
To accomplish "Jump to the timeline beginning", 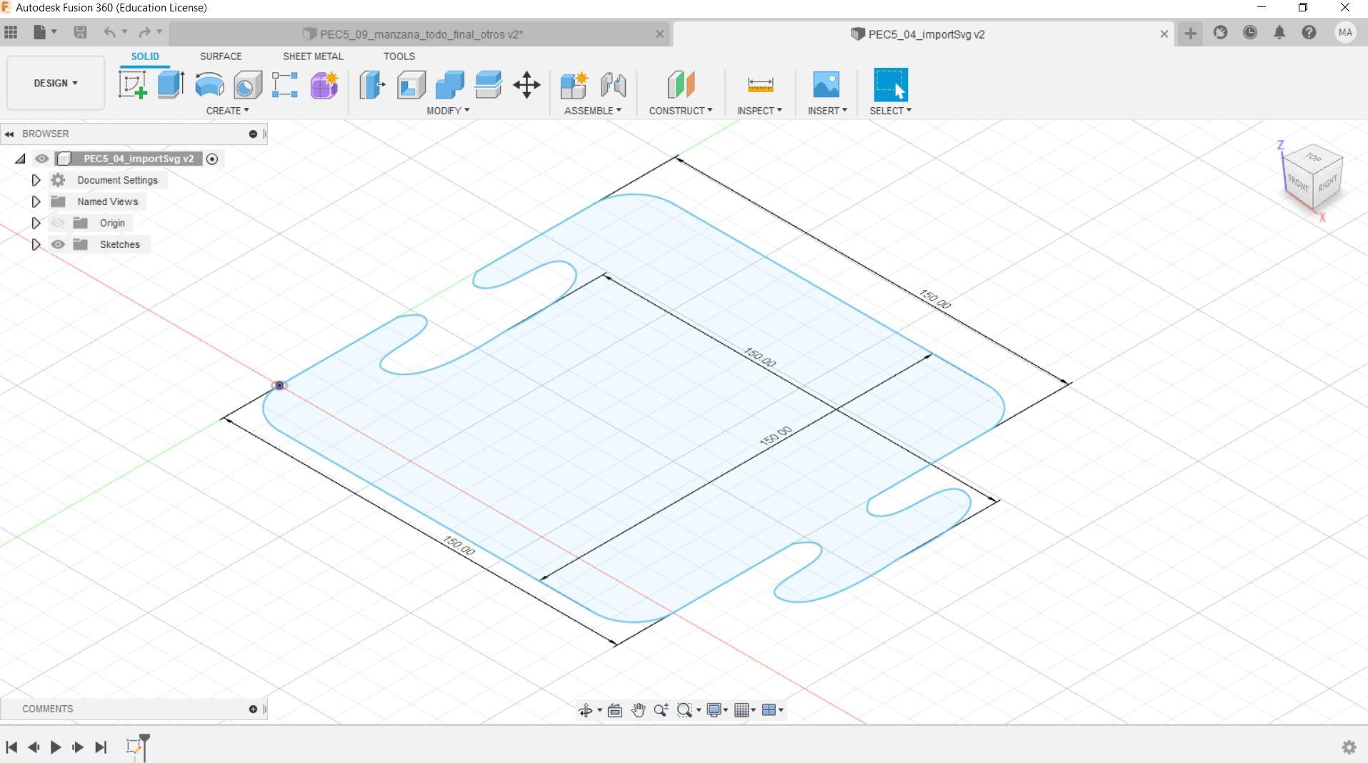I will tap(11, 747).
